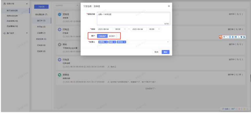This screenshot has height=113, width=251.
Task: Switch to 进行中 (5) tab
Action: pos(41,21)
